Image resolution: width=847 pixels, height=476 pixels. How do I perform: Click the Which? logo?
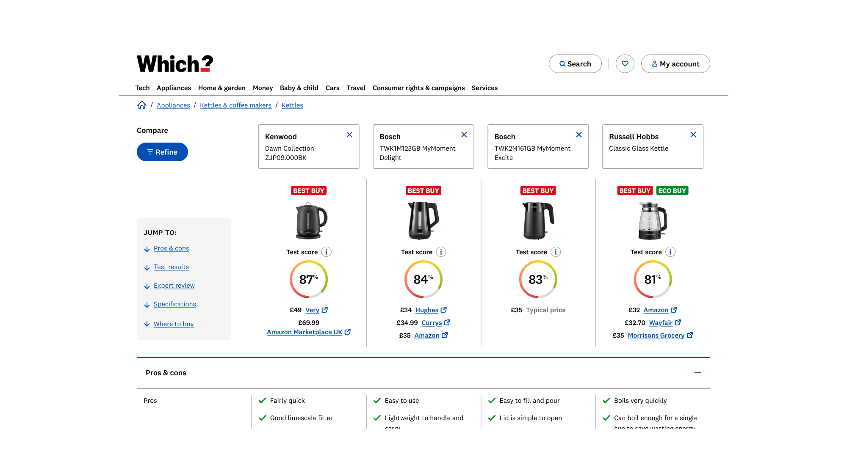click(175, 64)
